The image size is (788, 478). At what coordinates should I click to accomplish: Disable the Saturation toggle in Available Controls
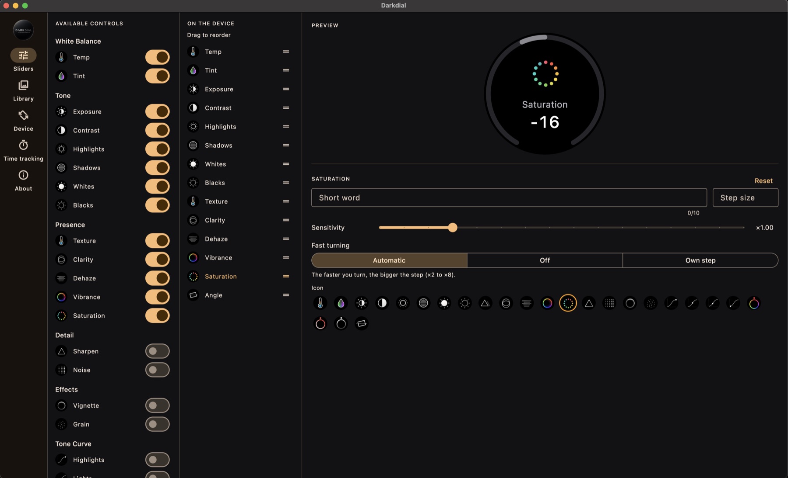tap(158, 315)
